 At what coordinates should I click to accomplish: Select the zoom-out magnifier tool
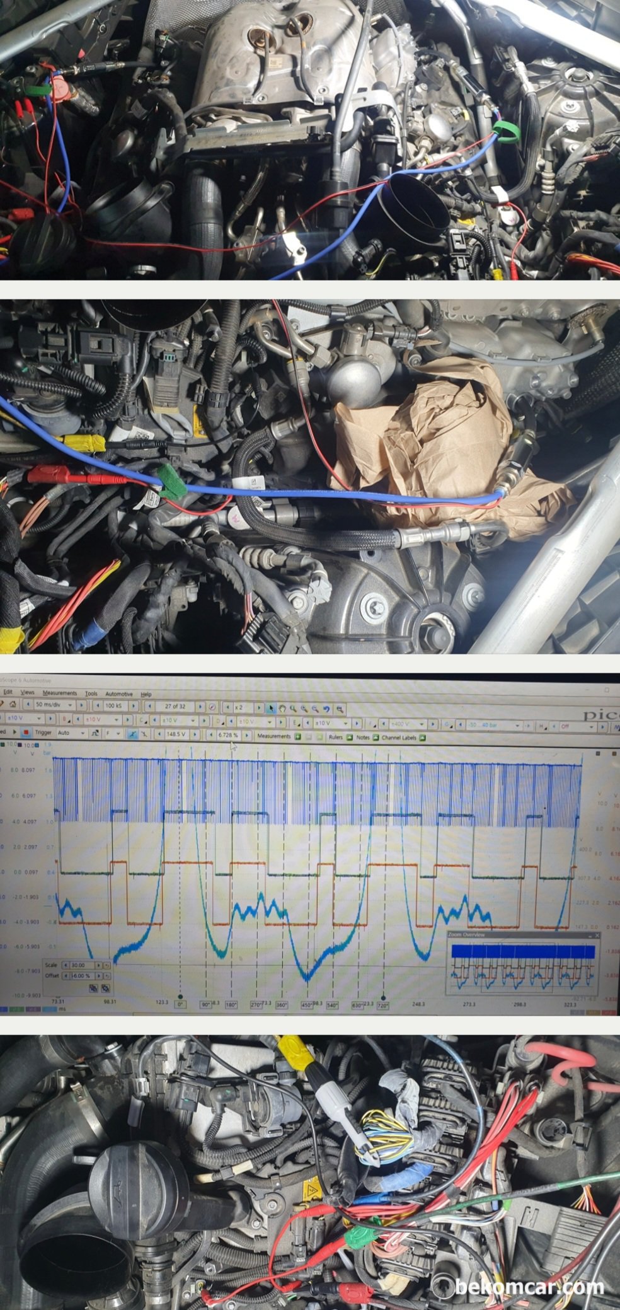click(314, 709)
